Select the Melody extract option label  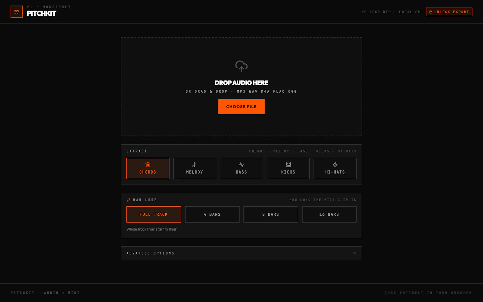[194, 172]
